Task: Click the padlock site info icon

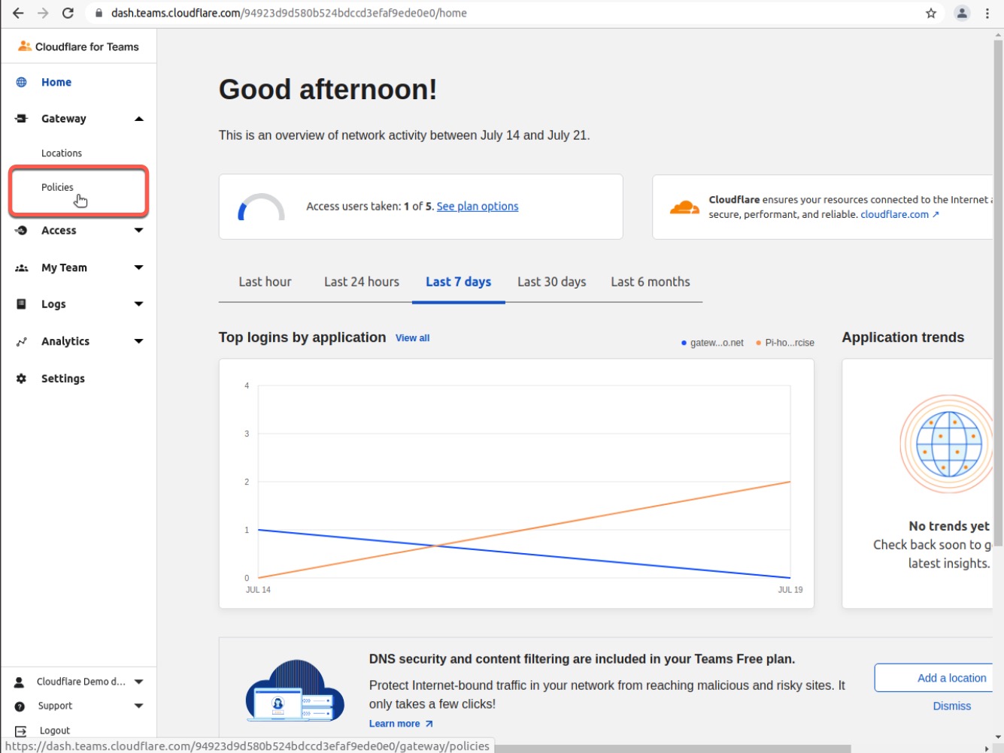Action: point(99,13)
